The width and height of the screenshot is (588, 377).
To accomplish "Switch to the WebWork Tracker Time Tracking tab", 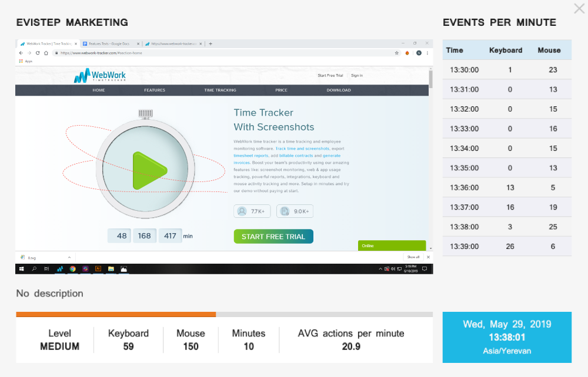I will (x=48, y=44).
